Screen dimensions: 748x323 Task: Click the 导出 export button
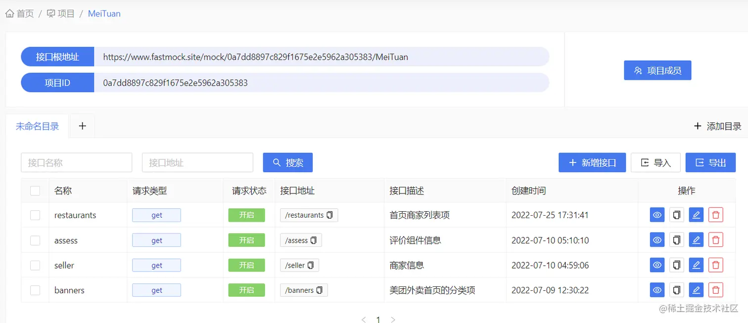coord(710,162)
